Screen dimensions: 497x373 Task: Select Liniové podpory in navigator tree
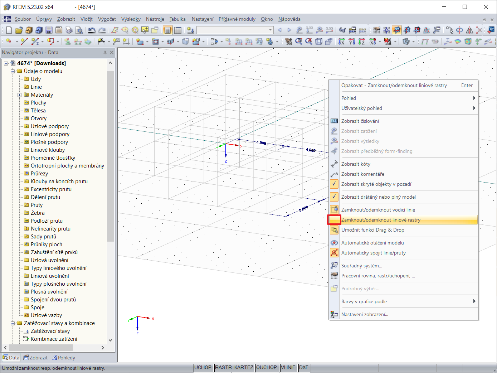50,134
